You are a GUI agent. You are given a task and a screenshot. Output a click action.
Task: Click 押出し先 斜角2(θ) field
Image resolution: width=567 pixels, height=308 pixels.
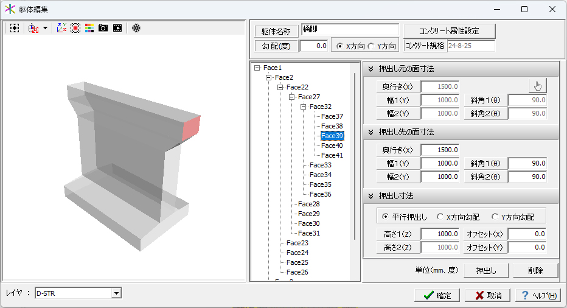[x=527, y=177]
